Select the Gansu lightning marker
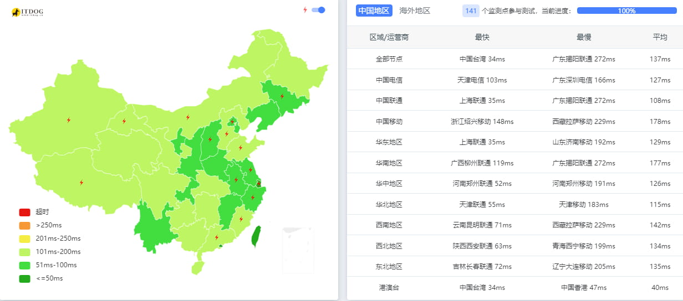The height and width of the screenshot is (301, 683). (x=124, y=121)
